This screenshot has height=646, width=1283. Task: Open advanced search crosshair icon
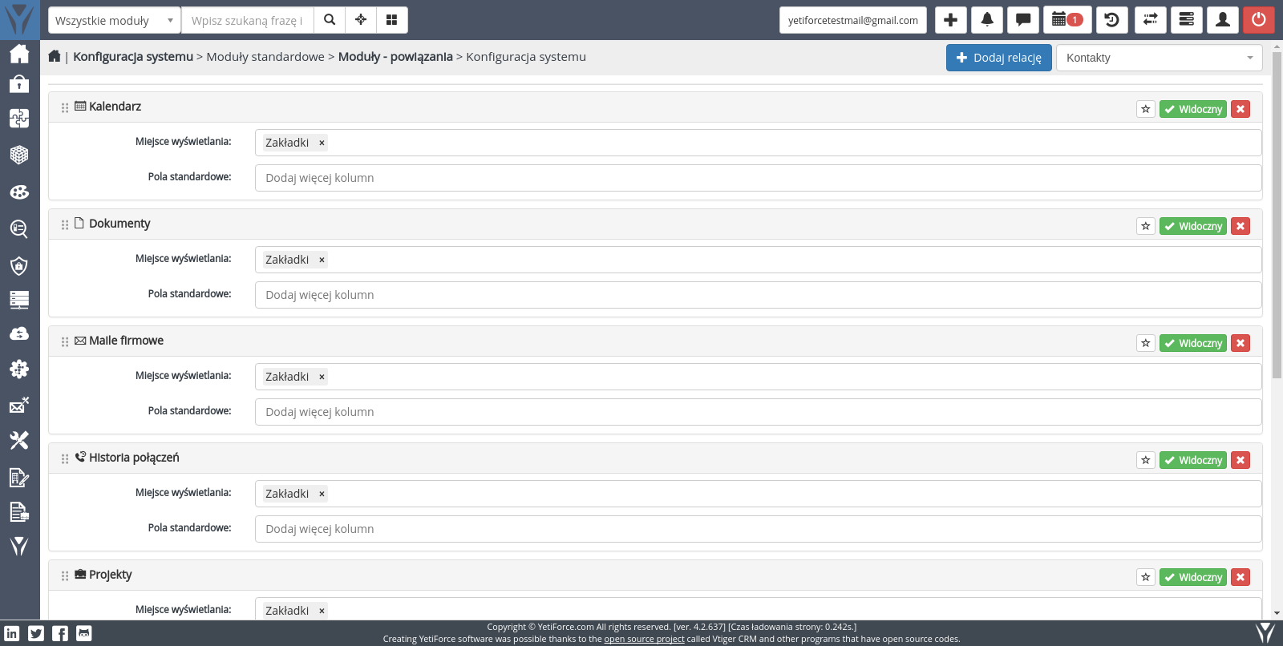click(361, 20)
